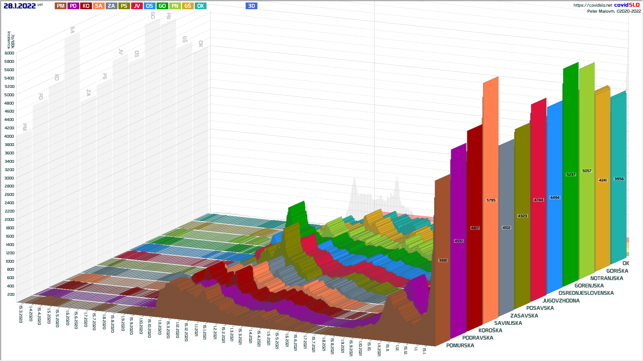
Task: Toggle the GO green legend button
Action: (x=162, y=6)
